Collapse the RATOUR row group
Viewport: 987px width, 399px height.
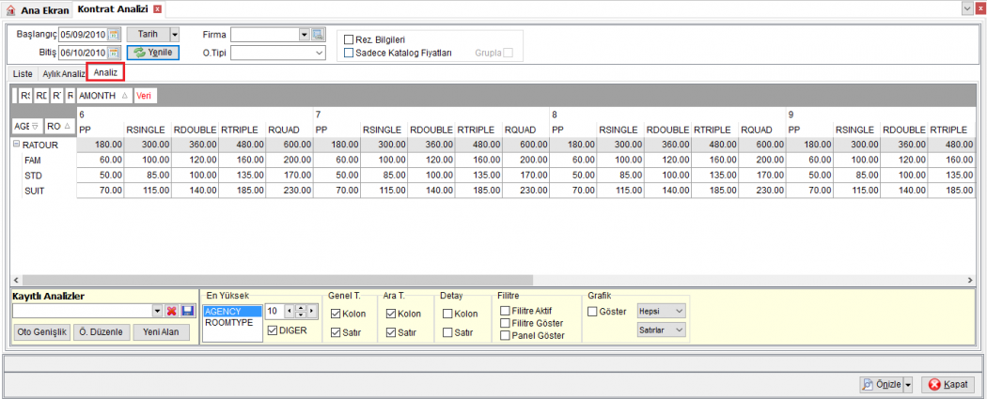(x=16, y=145)
